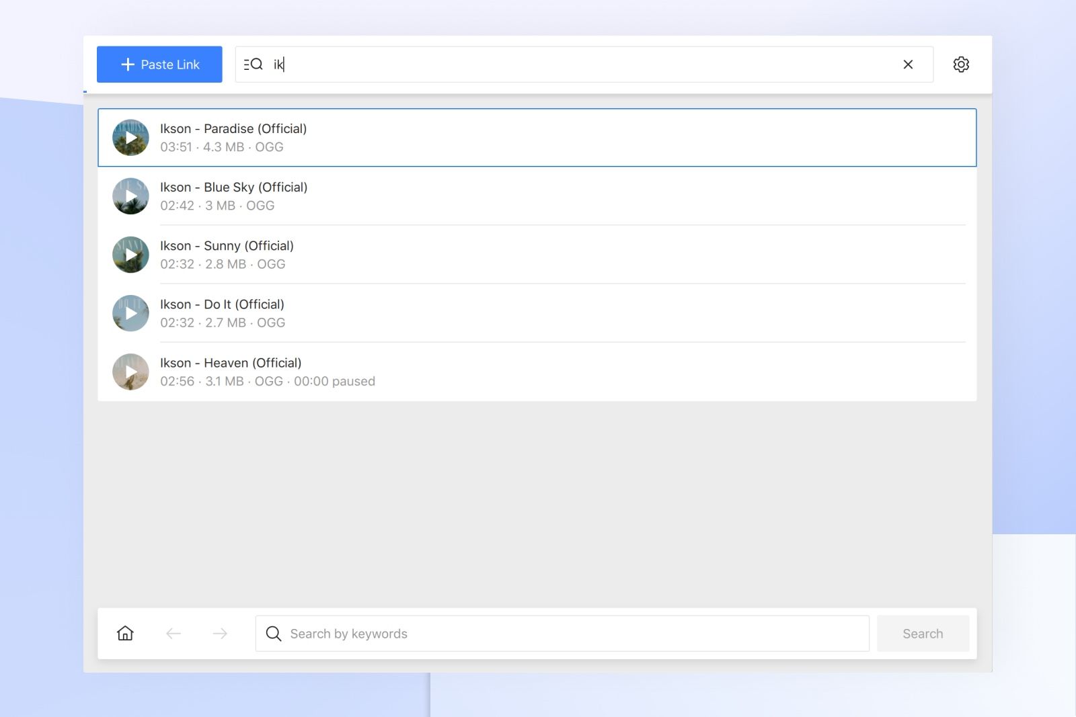Play the Ikson - Paradise track
Screen dimensions: 1076x717
coord(130,137)
